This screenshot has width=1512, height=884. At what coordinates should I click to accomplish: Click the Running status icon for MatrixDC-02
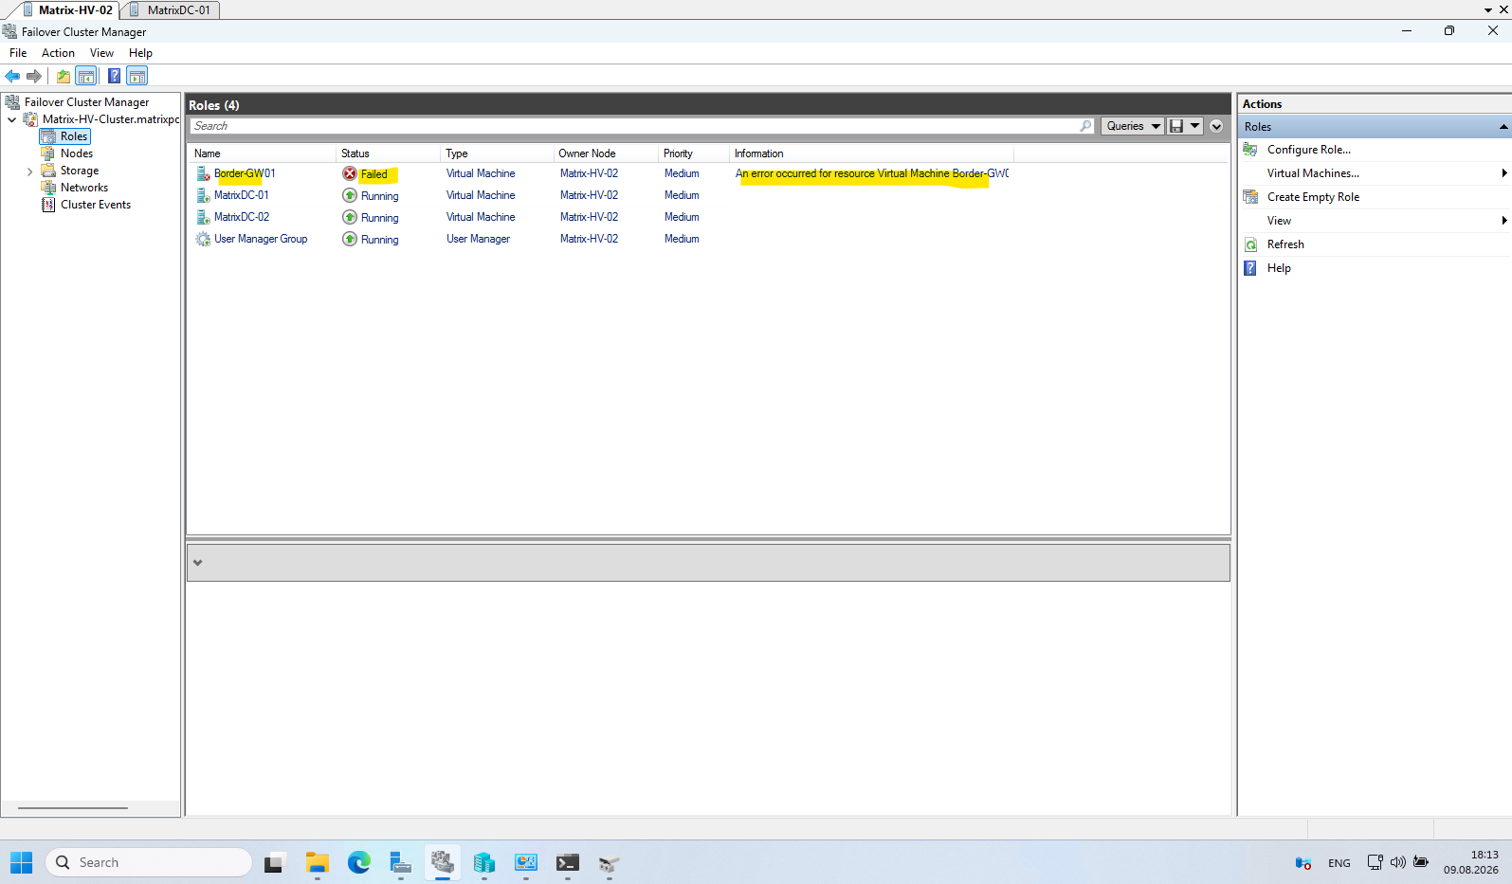pyautogui.click(x=350, y=217)
